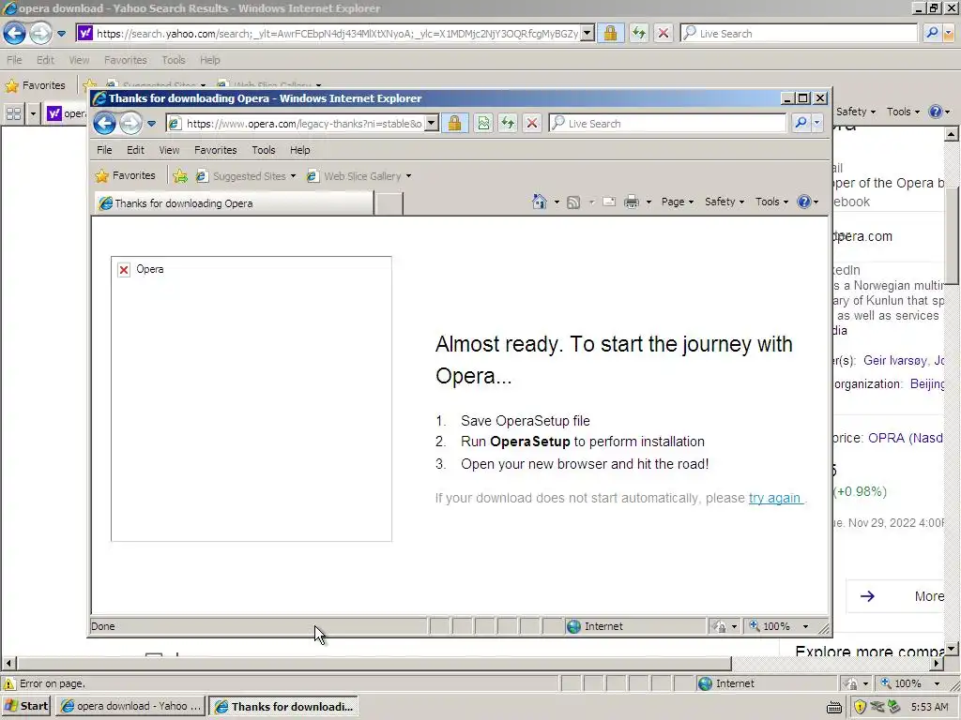This screenshot has height=720, width=961.
Task: Open Suggested Sites in front window
Action: [x=245, y=176]
